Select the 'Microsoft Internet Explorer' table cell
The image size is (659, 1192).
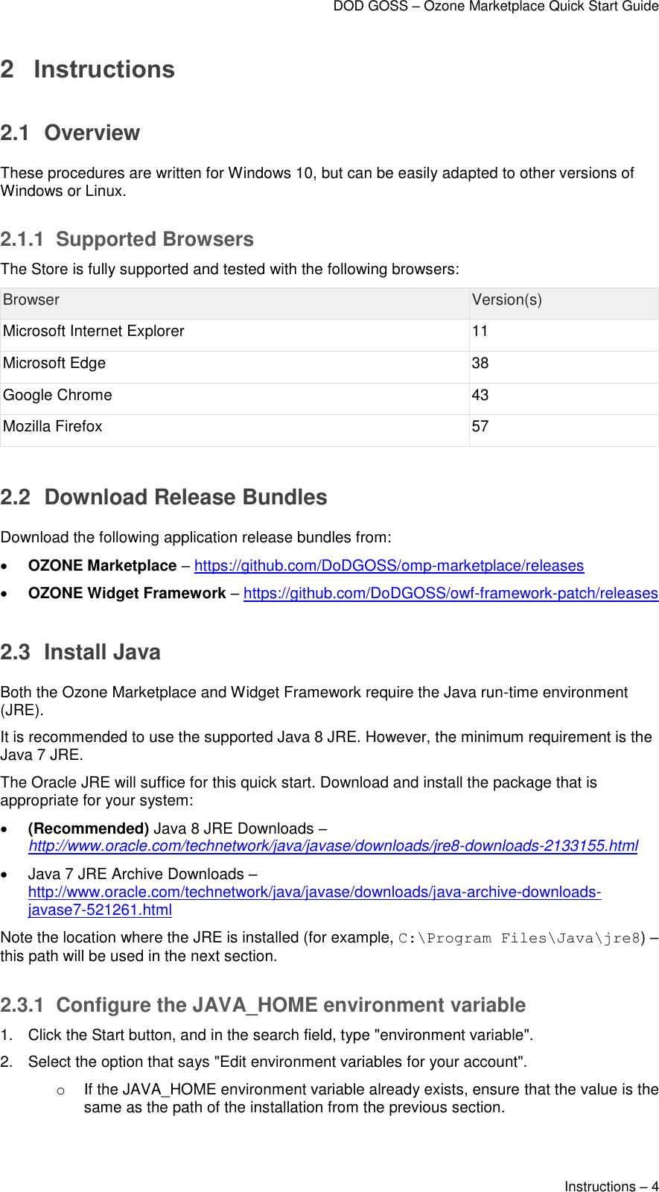point(235,335)
